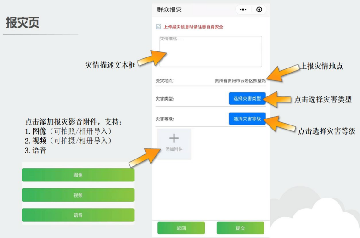Screen dimensions: 360x238
Task: Open the mini program more-options dots menu
Action: [243, 10]
